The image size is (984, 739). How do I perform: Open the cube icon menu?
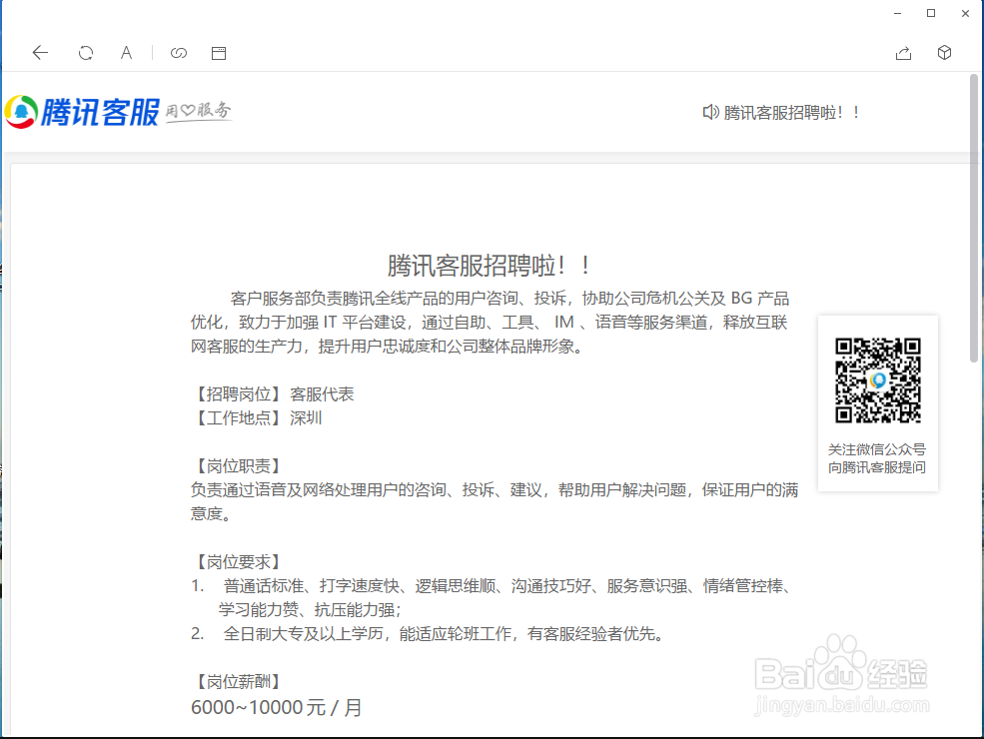point(944,53)
